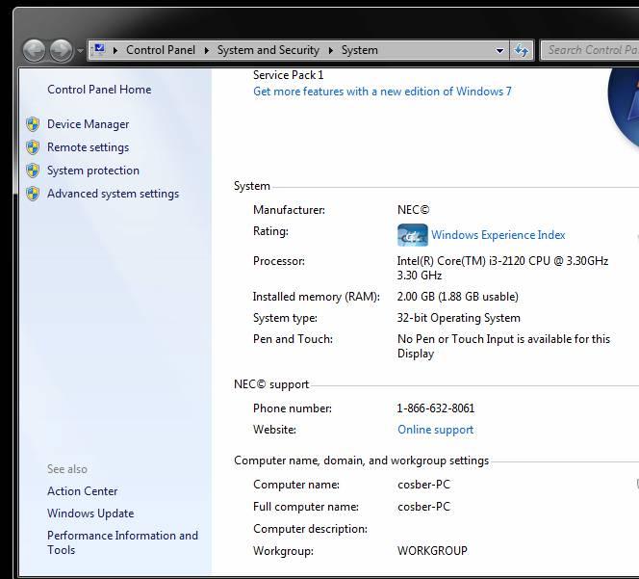This screenshot has height=579, width=639.
Task: Select 32-bit Operating System text
Action: point(458,318)
